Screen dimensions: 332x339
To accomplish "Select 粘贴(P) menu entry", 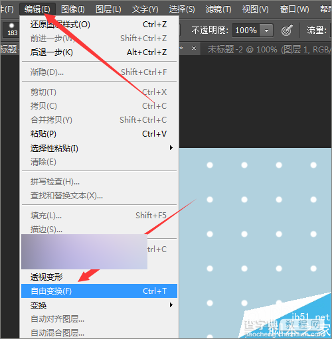I will 99,134.
